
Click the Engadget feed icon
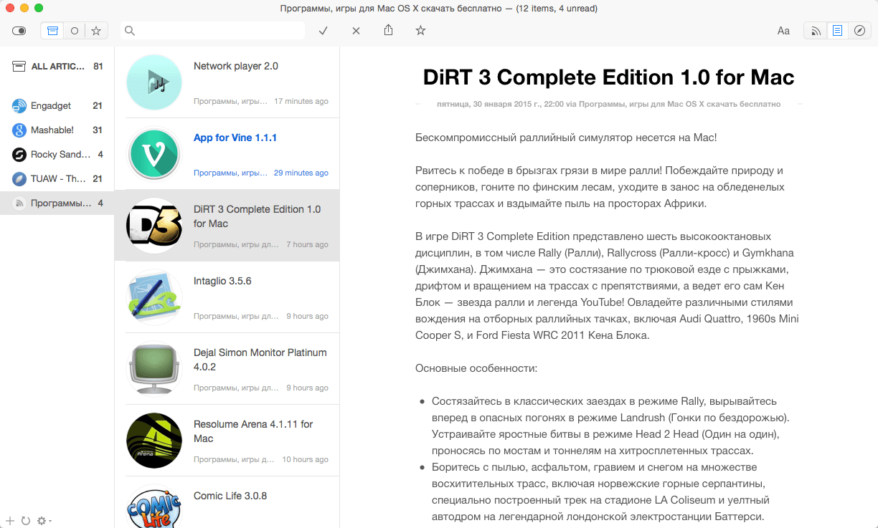(19, 106)
